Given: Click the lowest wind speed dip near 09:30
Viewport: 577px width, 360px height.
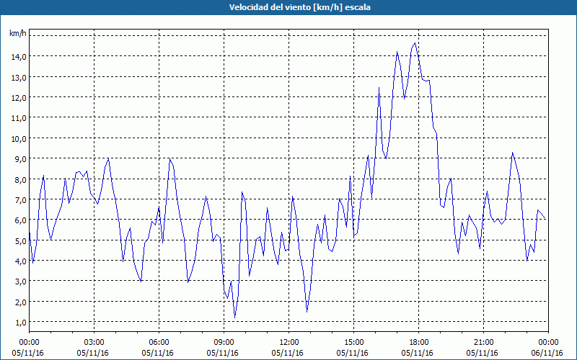Looking at the screenshot, I should [235, 318].
